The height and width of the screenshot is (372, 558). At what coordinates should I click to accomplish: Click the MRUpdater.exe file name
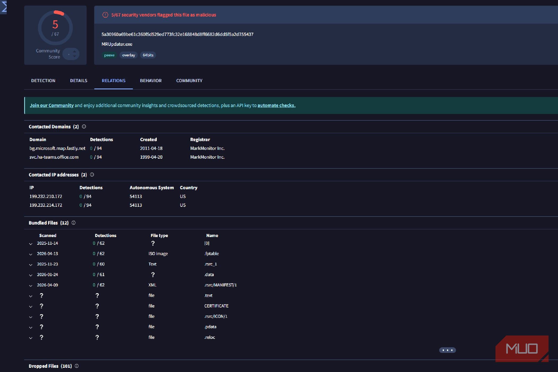[x=117, y=44]
